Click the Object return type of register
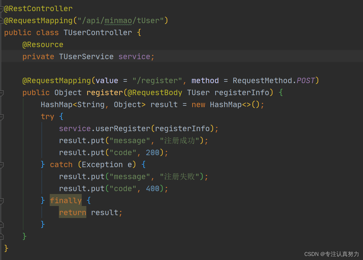The width and height of the screenshot is (363, 260). [x=68, y=93]
